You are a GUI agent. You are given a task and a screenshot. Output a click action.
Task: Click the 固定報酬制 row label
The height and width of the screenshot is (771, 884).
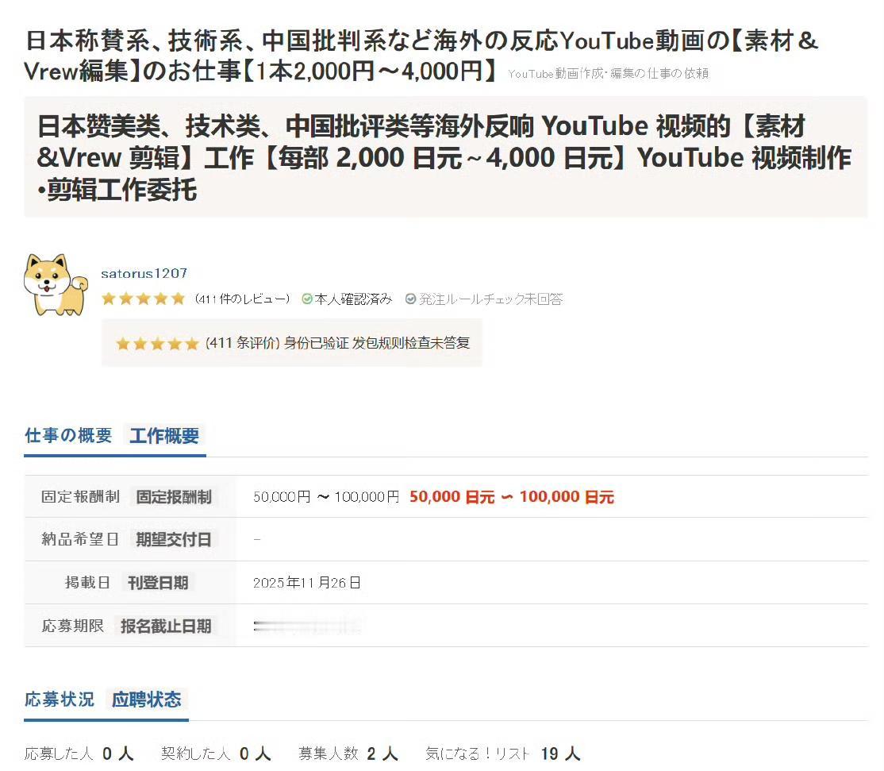(x=81, y=496)
